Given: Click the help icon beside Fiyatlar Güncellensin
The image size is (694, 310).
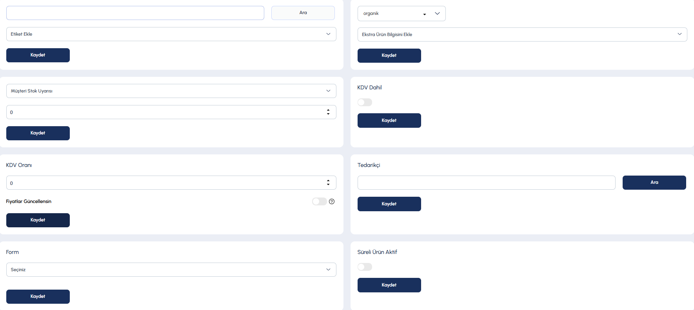Looking at the screenshot, I should pos(332,201).
